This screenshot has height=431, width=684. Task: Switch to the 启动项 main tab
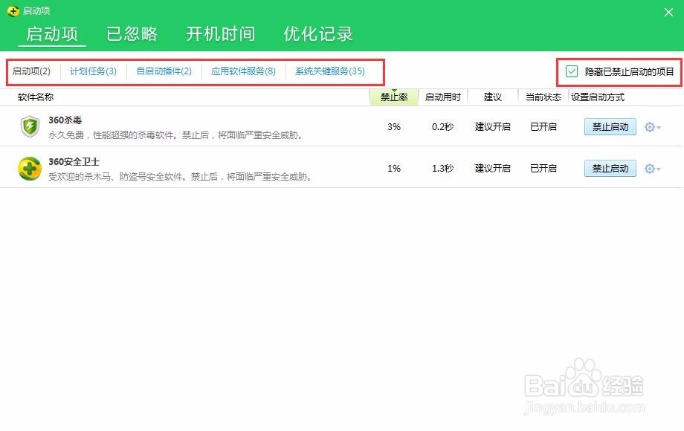[52, 34]
